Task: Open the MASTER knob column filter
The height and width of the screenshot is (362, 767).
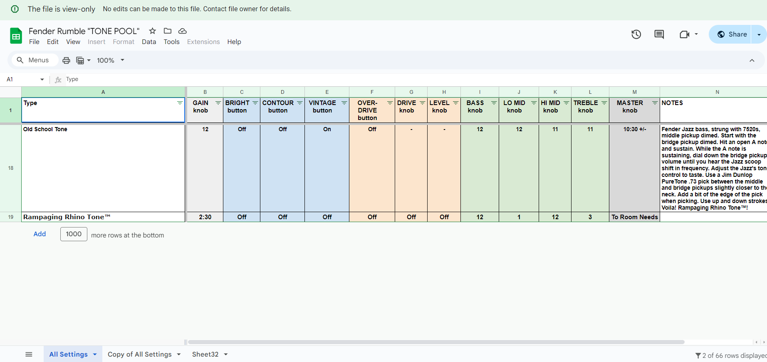Action: [x=655, y=103]
